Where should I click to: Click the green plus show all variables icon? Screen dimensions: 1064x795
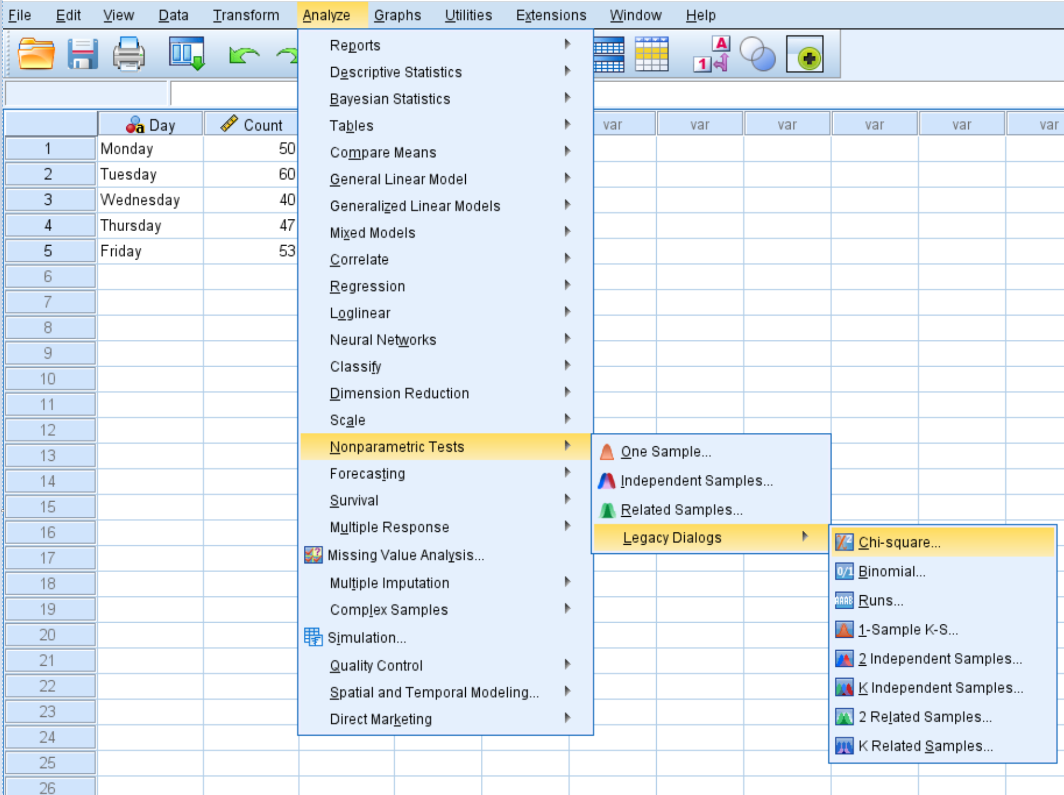click(x=805, y=54)
